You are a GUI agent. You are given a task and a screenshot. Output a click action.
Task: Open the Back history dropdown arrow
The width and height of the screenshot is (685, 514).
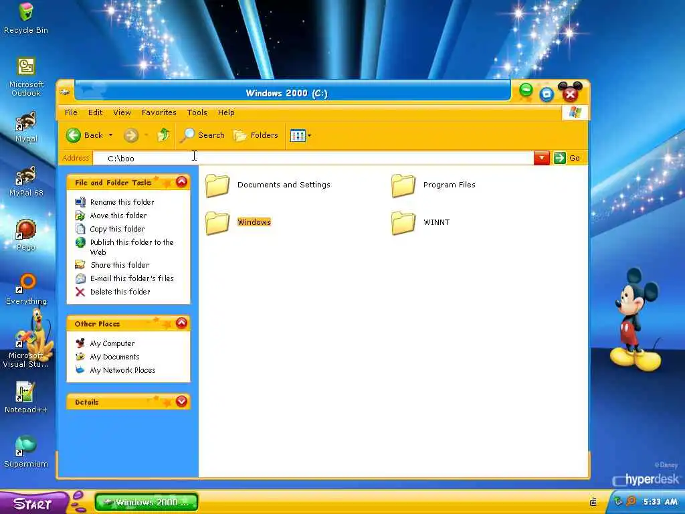click(111, 135)
